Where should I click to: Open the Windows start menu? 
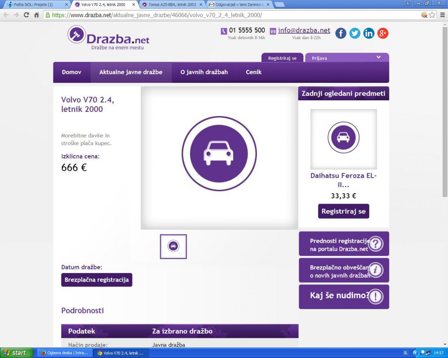(x=17, y=353)
